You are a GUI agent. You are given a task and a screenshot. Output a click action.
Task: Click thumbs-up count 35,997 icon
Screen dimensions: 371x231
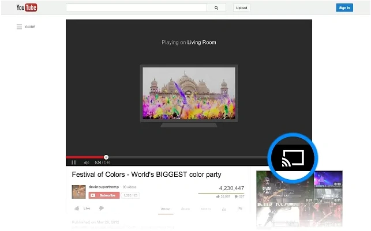pos(218,196)
